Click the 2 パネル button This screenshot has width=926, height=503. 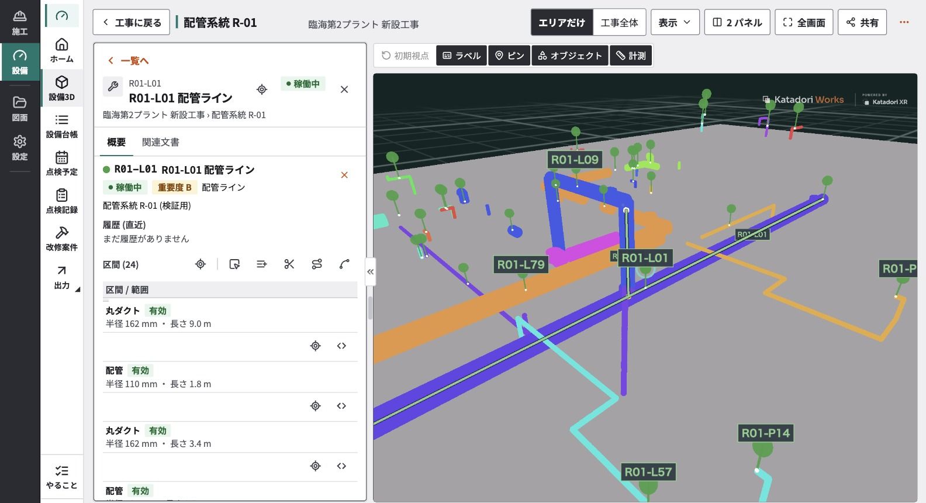coord(737,22)
